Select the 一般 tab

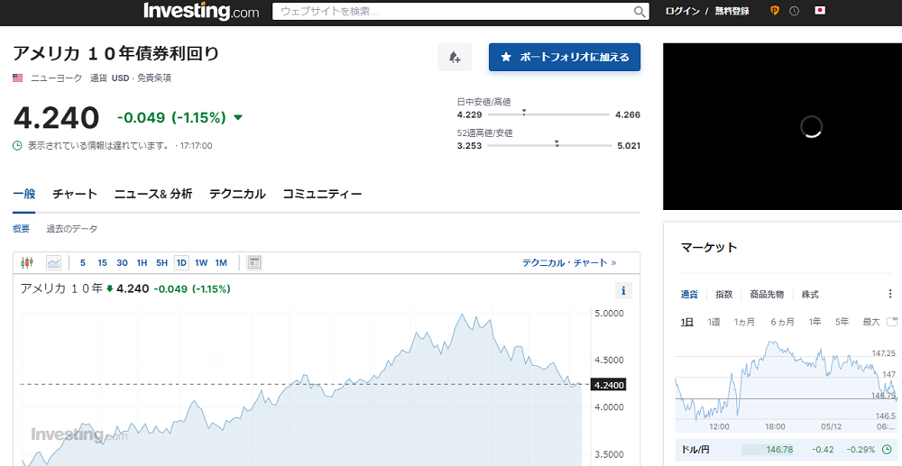[24, 194]
